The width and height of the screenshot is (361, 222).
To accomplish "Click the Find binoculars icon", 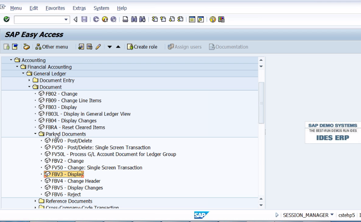I will point(134,19).
